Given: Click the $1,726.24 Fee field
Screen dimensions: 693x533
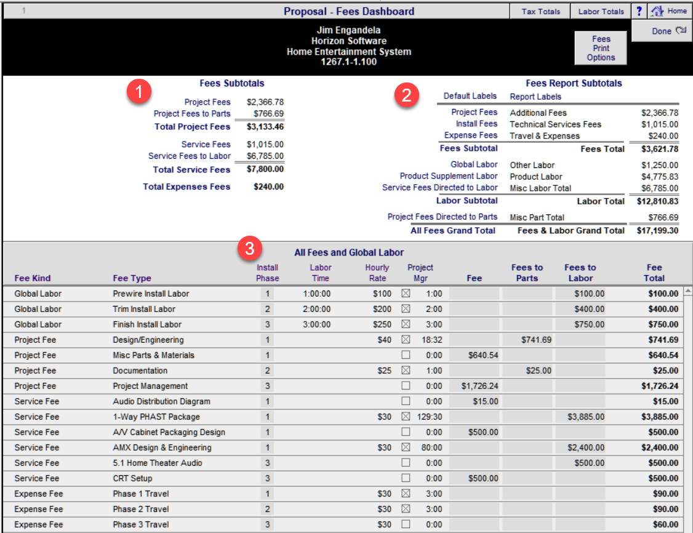Looking at the screenshot, I should click(x=475, y=387).
